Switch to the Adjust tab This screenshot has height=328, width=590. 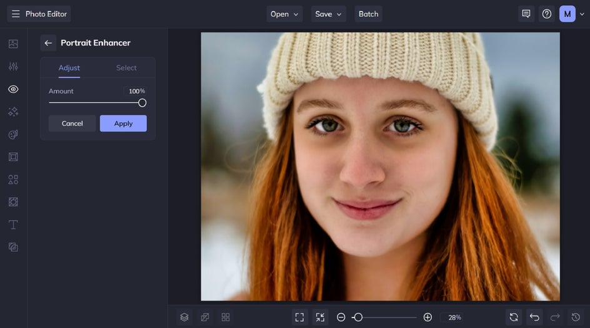pyautogui.click(x=69, y=68)
